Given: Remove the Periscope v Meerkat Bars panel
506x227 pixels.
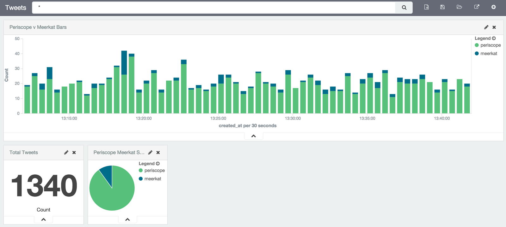Looking at the screenshot, I should [x=494, y=27].
